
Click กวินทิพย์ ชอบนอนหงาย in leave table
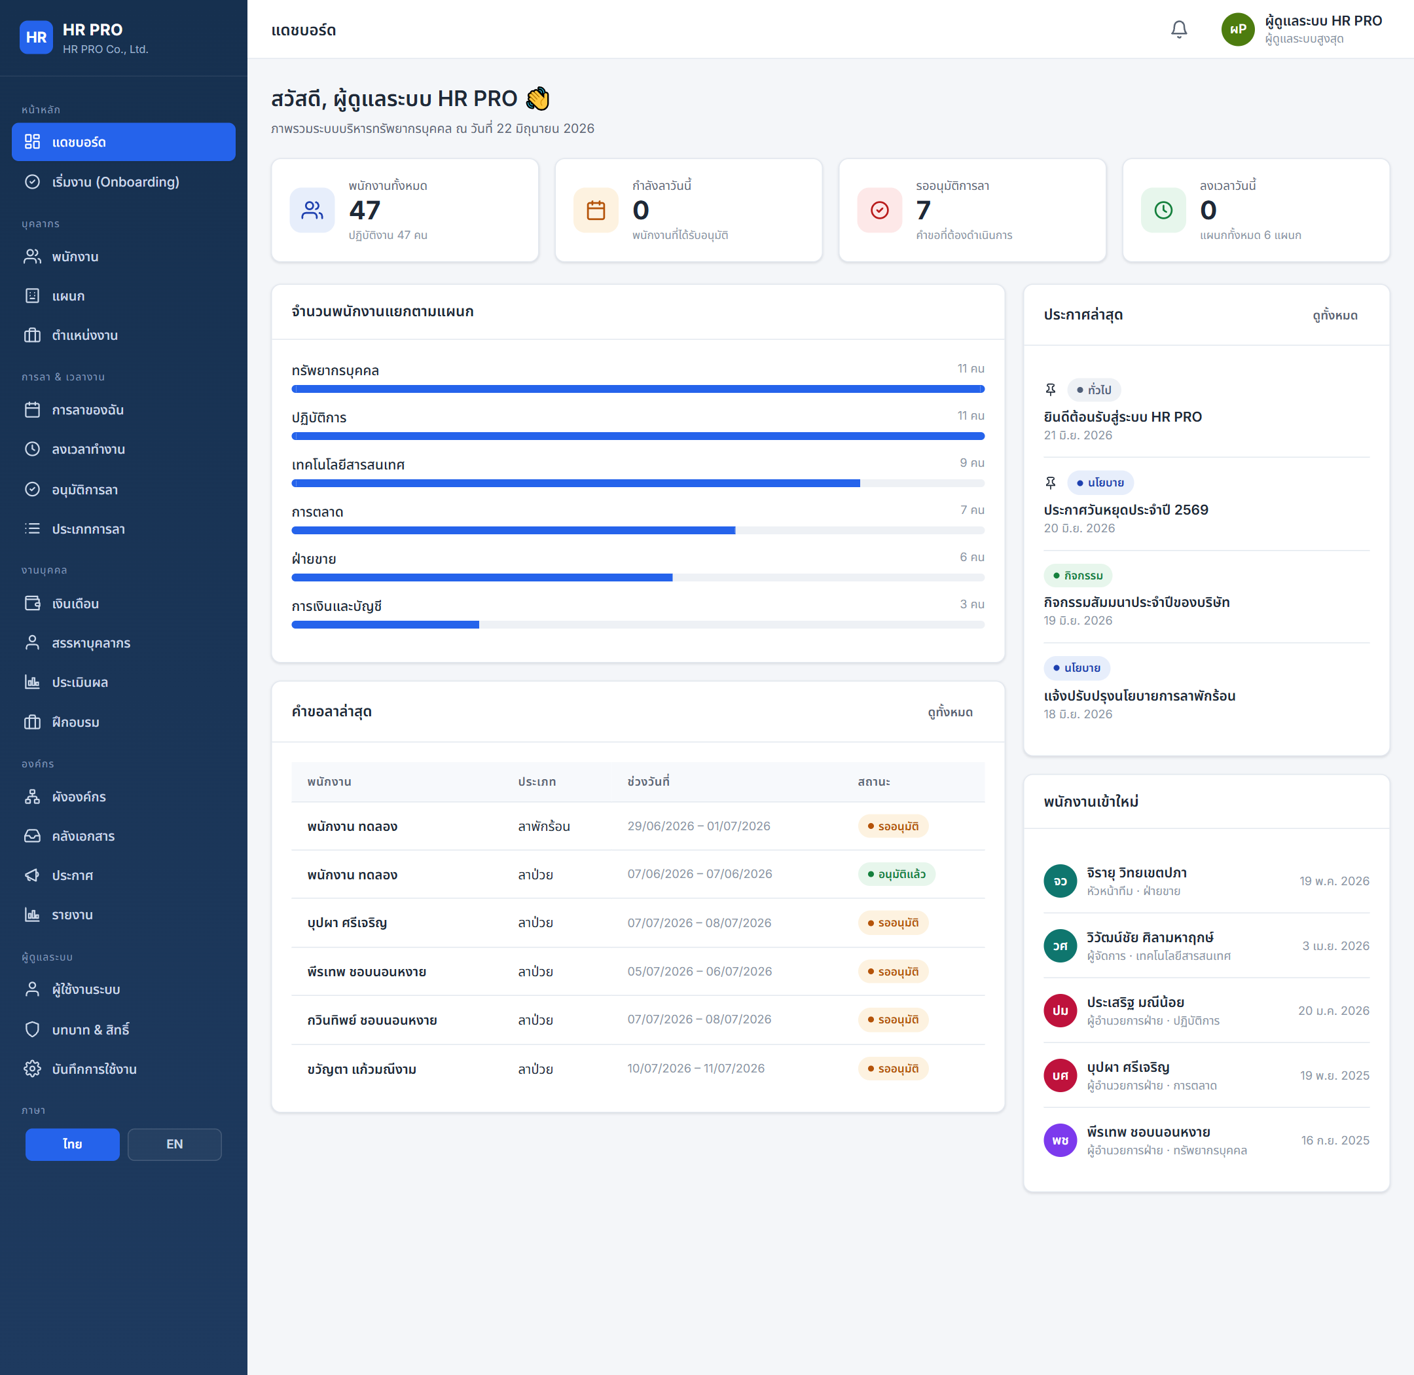click(x=372, y=1019)
